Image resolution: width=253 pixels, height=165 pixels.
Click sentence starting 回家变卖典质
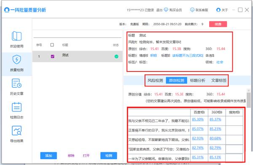pos(159,149)
